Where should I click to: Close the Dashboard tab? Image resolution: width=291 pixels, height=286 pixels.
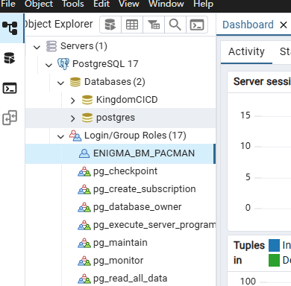[x=284, y=25]
